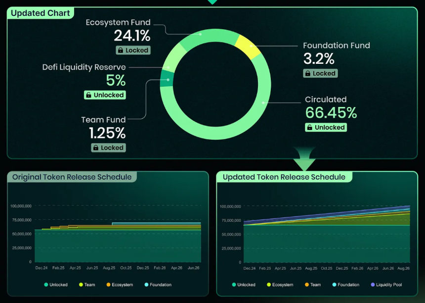Click the Unlocked badge under 66.45%
Viewport: 425px width, 303px height.
(326, 127)
